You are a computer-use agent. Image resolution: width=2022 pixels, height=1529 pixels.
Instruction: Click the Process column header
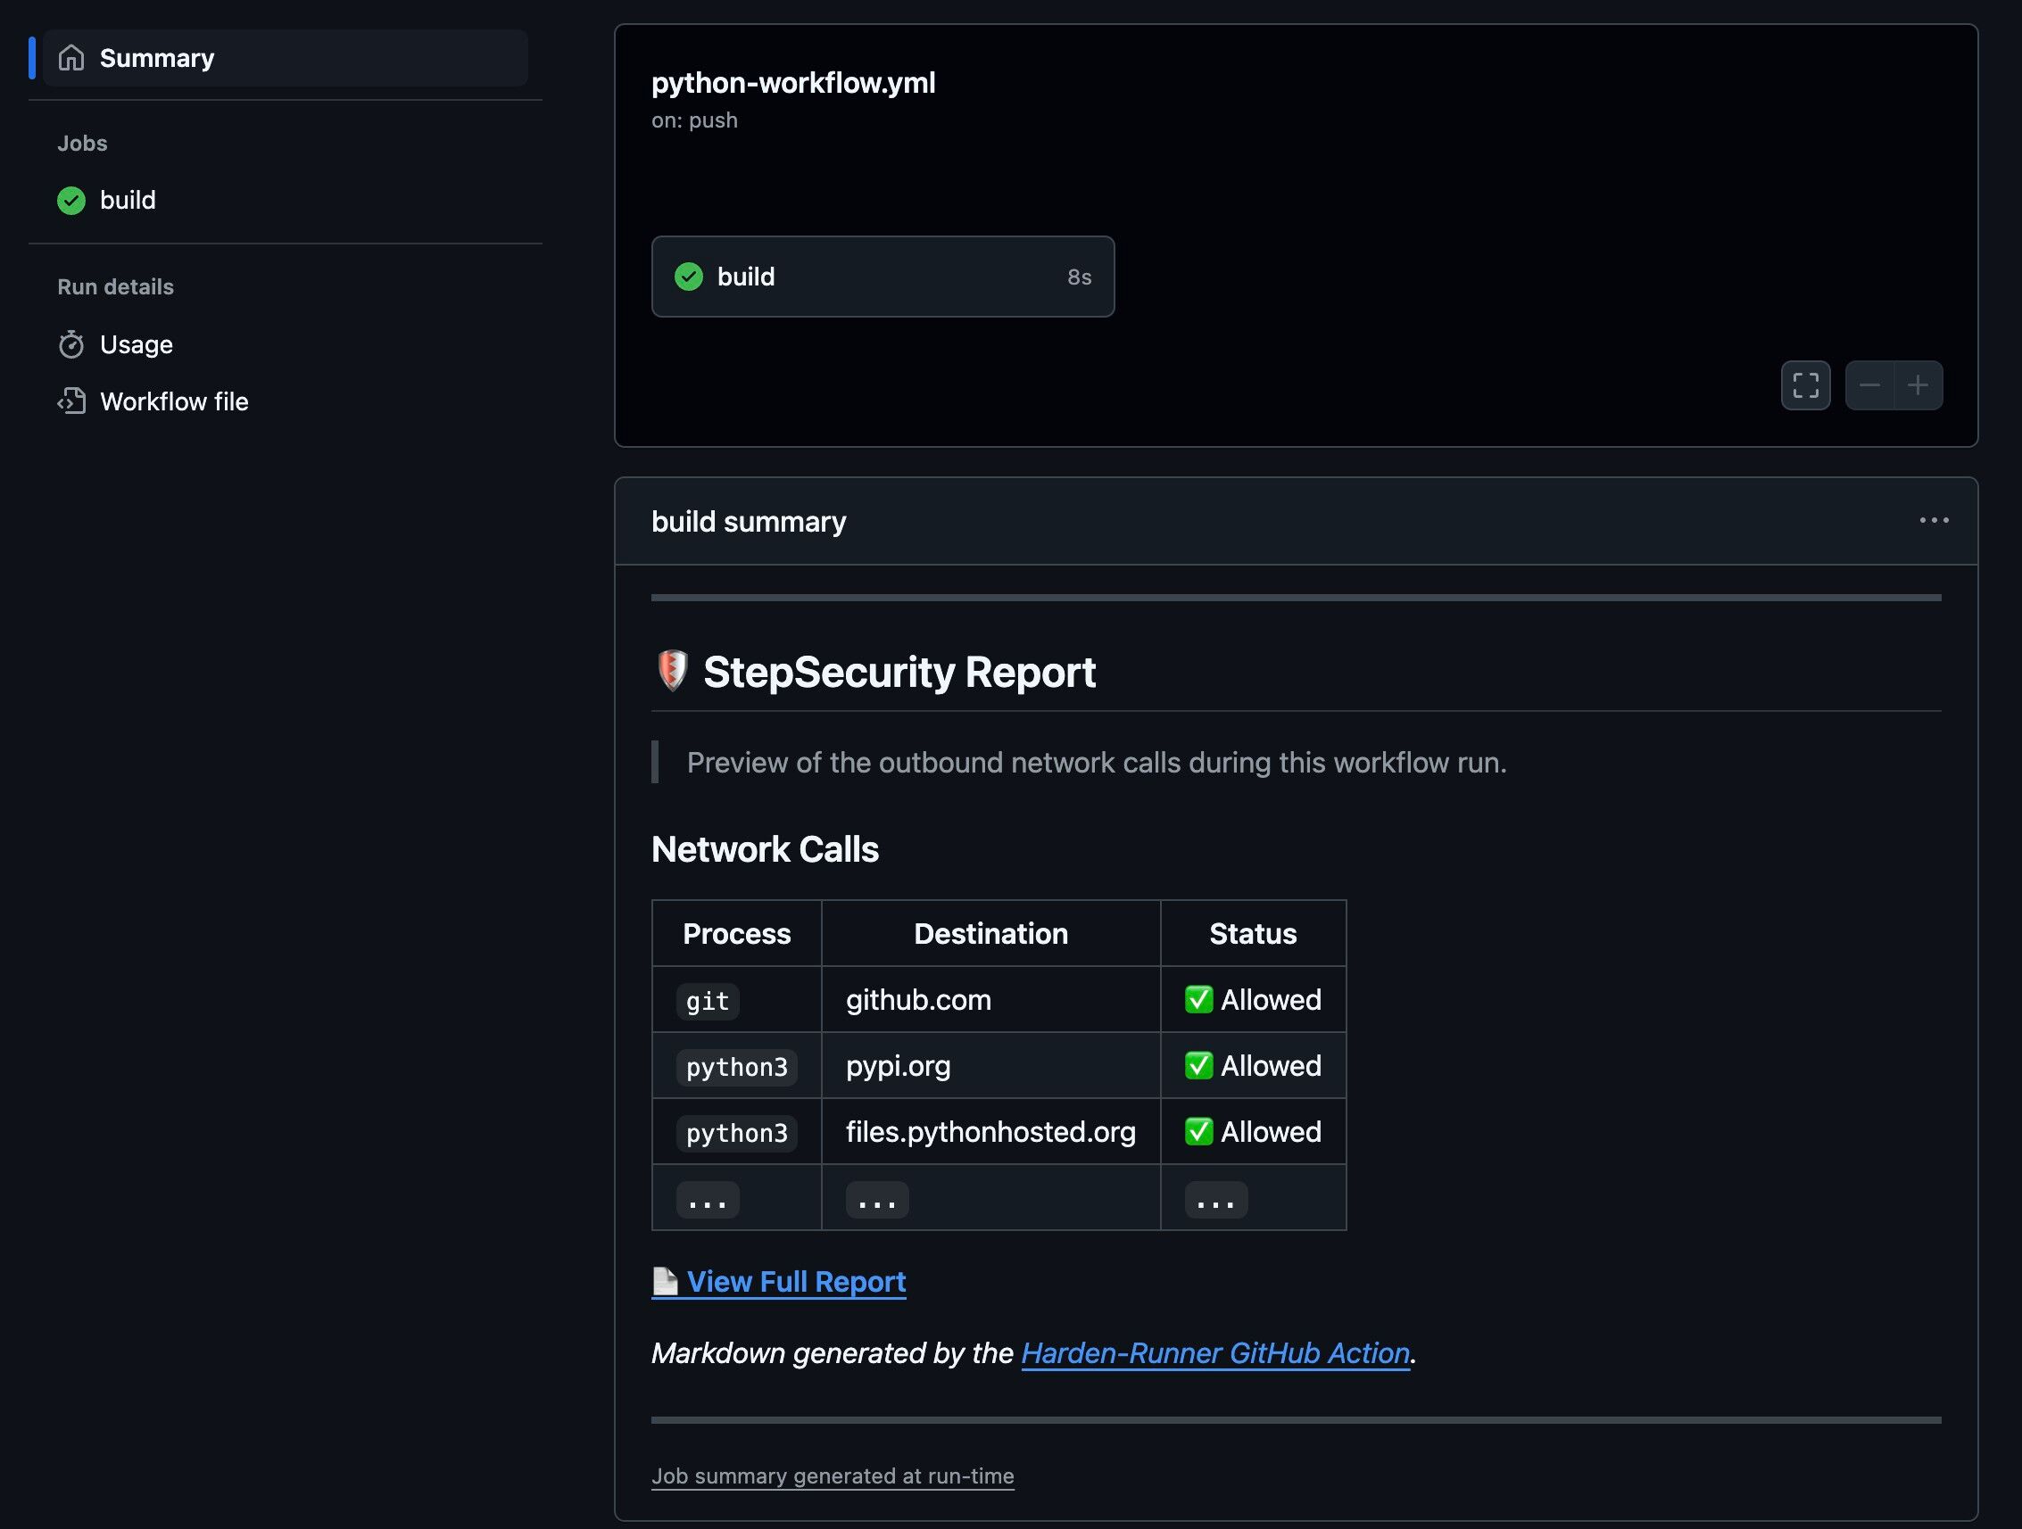[x=736, y=933]
